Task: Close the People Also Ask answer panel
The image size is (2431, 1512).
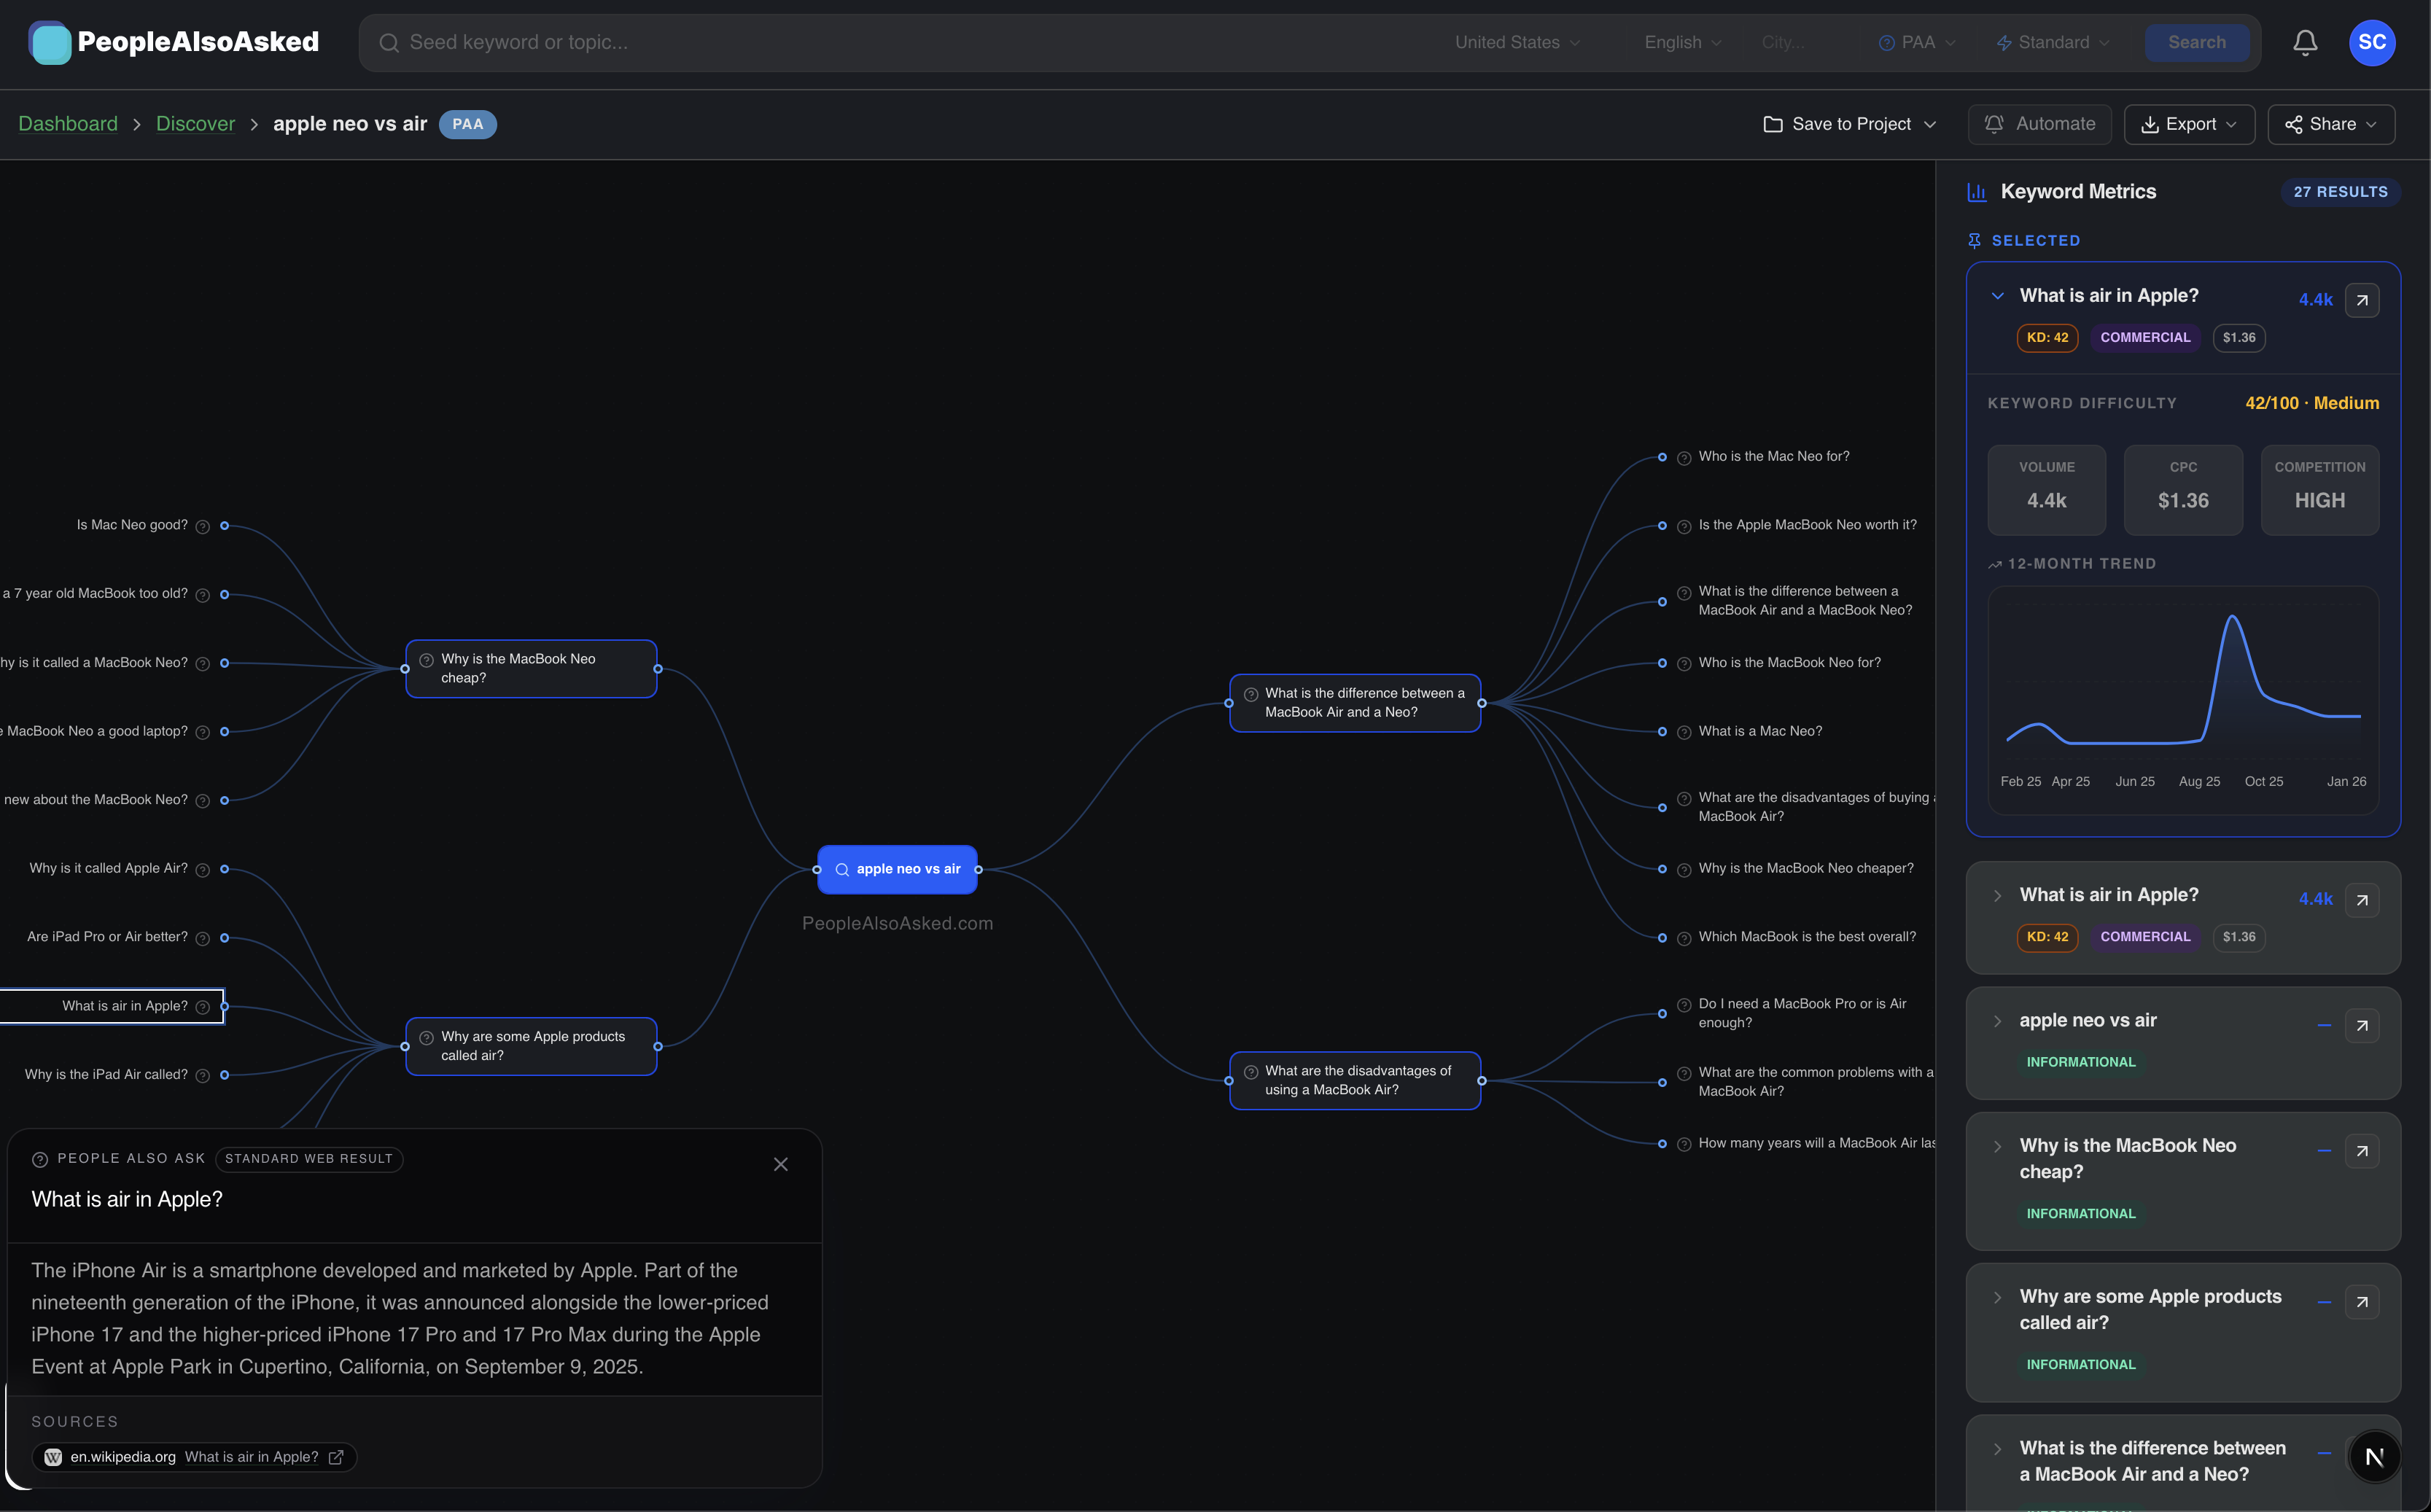Action: [781, 1164]
